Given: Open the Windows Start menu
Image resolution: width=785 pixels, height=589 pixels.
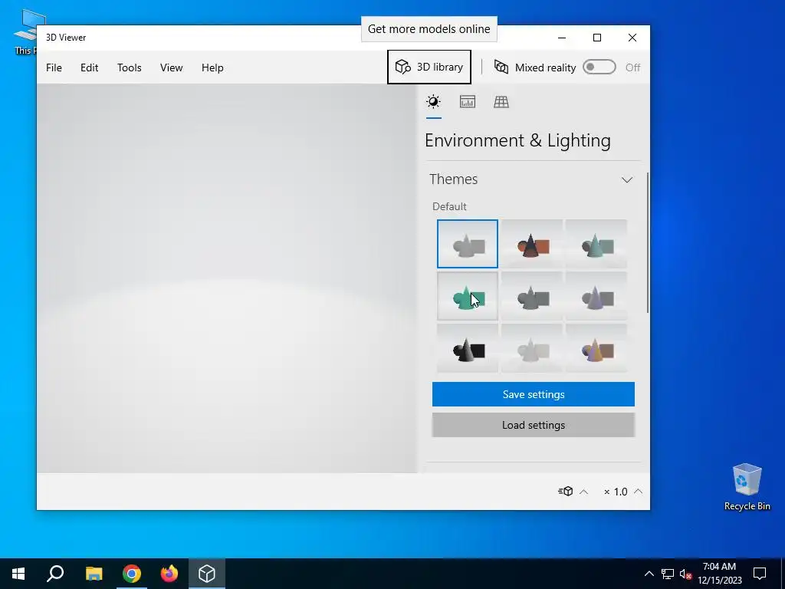Looking at the screenshot, I should tap(18, 574).
